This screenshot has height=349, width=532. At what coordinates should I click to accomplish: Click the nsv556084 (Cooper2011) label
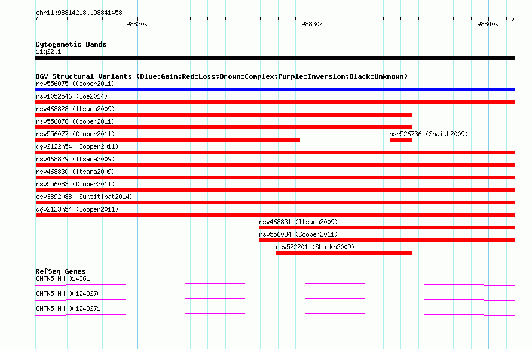[298, 234]
